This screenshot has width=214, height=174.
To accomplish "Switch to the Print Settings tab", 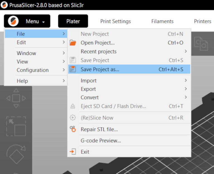I will point(115,21).
